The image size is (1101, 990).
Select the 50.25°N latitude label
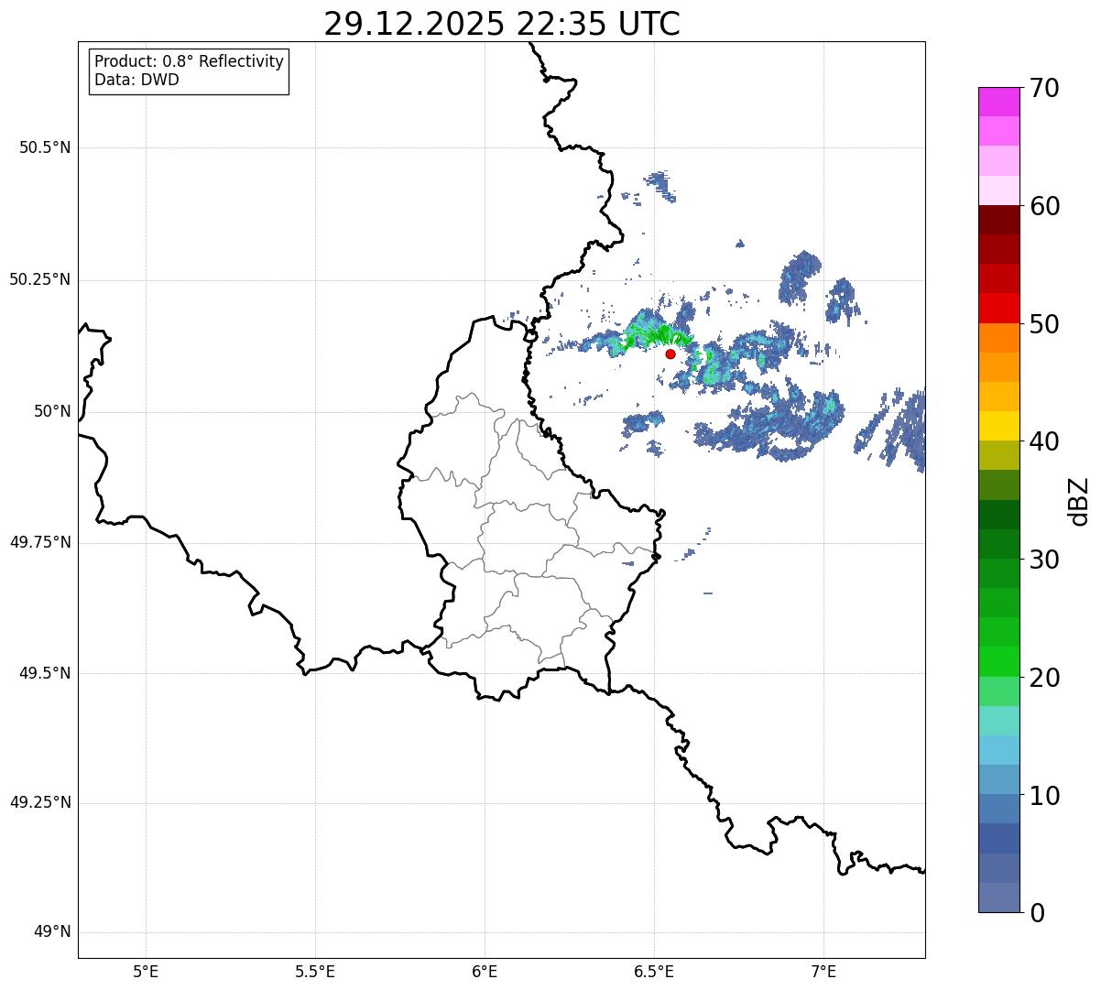click(x=39, y=279)
